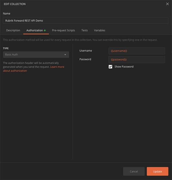
Task: Click the green dot on Authorization tab
Action: tap(45, 30)
